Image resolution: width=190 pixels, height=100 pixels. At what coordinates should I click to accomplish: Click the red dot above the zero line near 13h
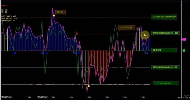(113, 48)
